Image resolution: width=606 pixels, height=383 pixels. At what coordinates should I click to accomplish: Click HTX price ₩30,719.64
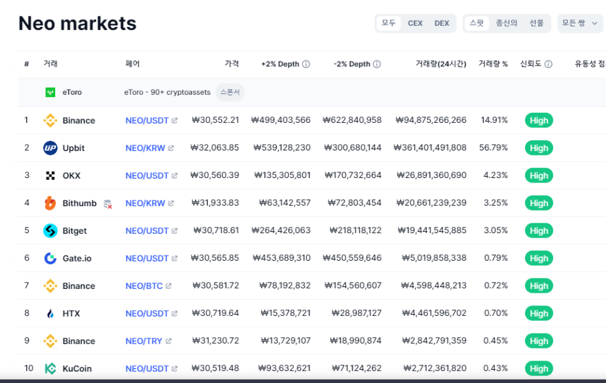tap(215, 313)
